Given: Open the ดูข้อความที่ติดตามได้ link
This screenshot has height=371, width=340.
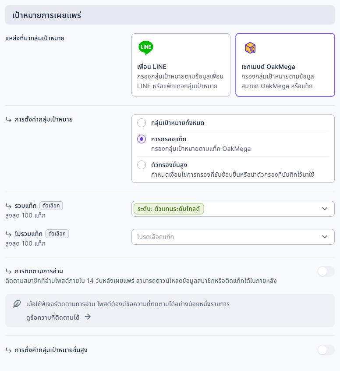Looking at the screenshot, I should (53, 317).
